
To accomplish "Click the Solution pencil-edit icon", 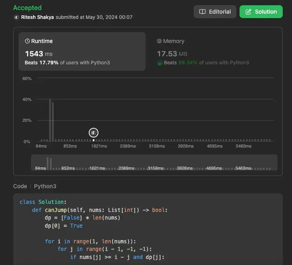I will pyautogui.click(x=248, y=12).
